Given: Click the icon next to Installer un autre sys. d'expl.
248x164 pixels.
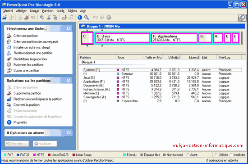Looking at the screenshot, I should pos(9,47).
